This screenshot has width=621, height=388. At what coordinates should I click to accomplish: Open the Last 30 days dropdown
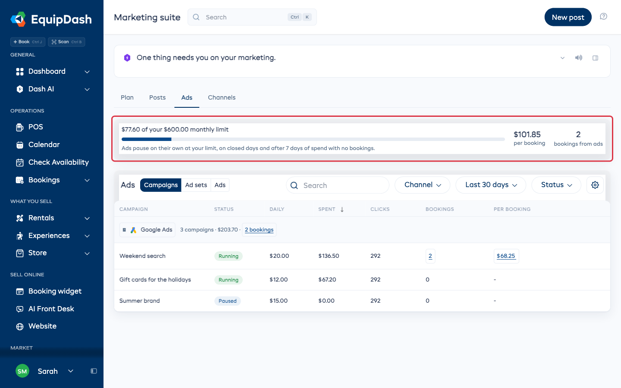(x=491, y=185)
